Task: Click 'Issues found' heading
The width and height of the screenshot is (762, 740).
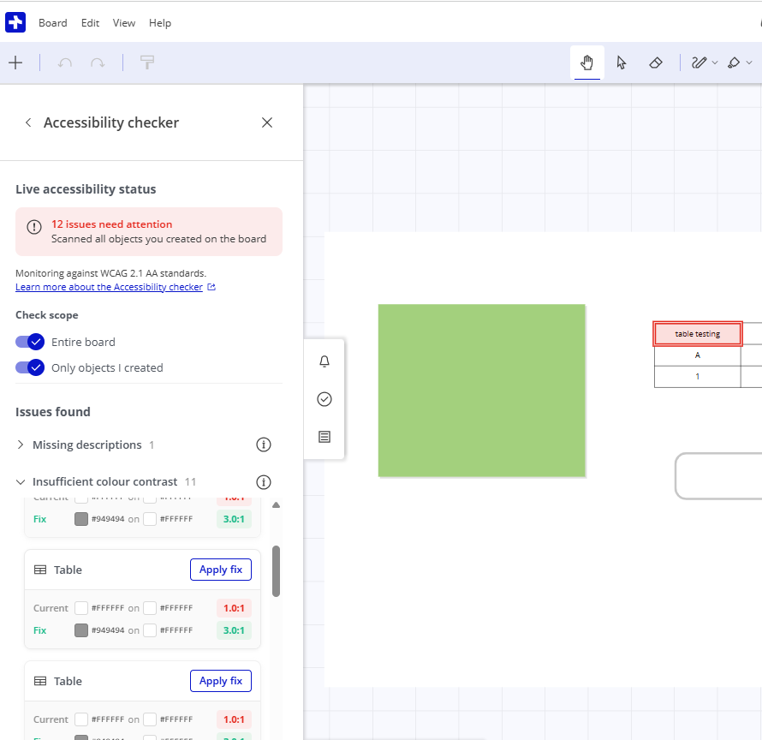Action: (53, 412)
